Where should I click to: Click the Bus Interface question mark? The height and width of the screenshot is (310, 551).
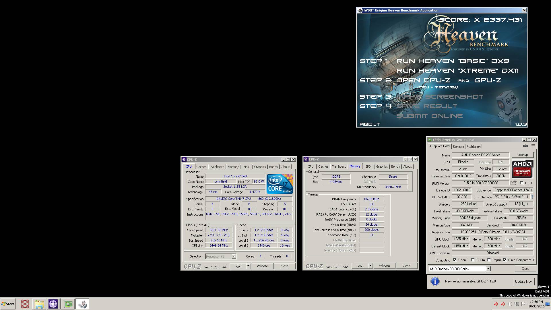(532, 197)
